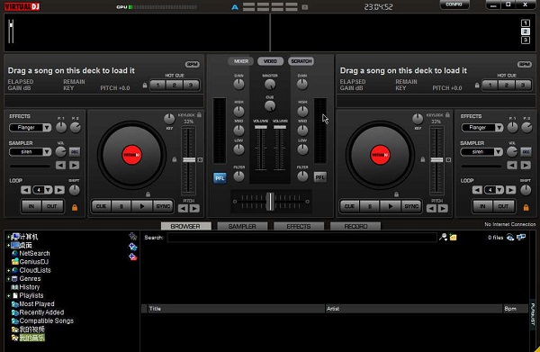
Task: Click pitch reset square right of right pitch slider
Action: 448,160
